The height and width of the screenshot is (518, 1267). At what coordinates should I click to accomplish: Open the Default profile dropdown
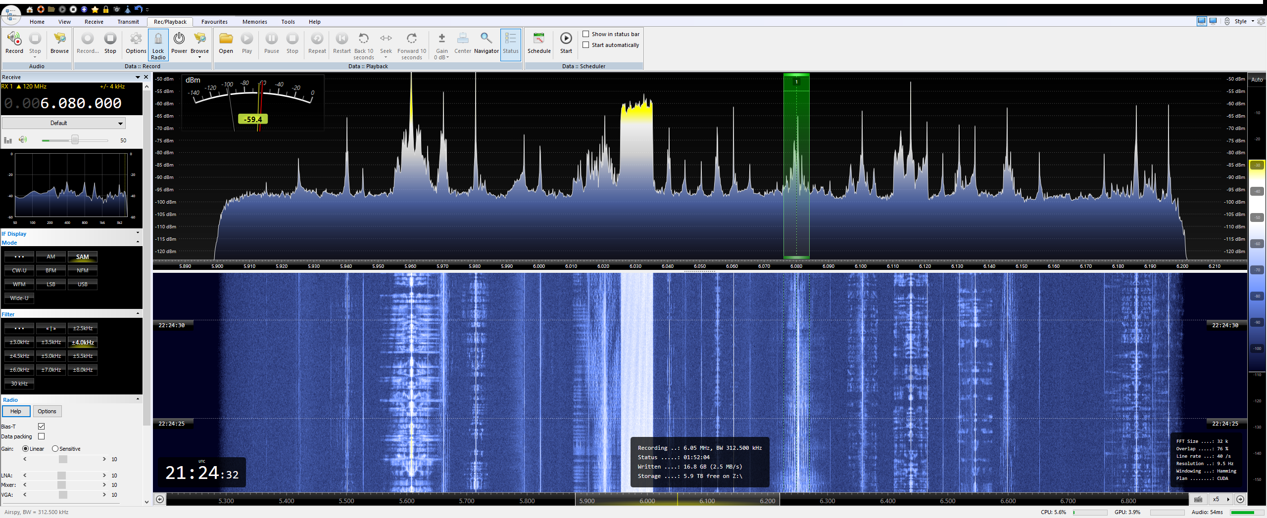[x=64, y=123]
